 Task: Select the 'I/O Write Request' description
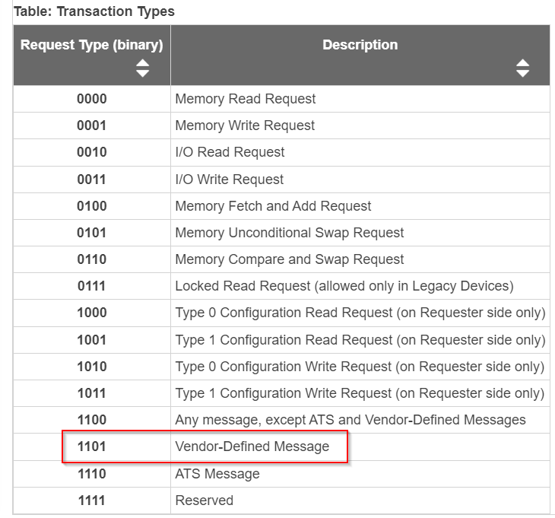coord(230,180)
